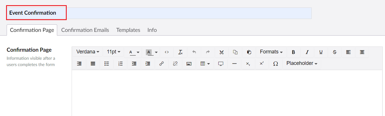Screen dimensions: 385x116
Task: Open the Verdana font family dropdown
Action: pos(88,52)
